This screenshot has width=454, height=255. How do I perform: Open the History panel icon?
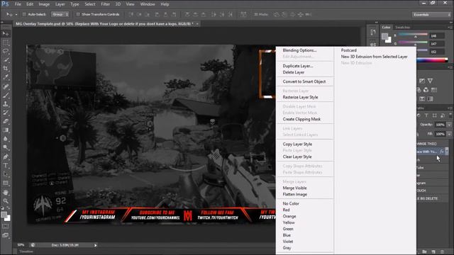tap(373, 32)
